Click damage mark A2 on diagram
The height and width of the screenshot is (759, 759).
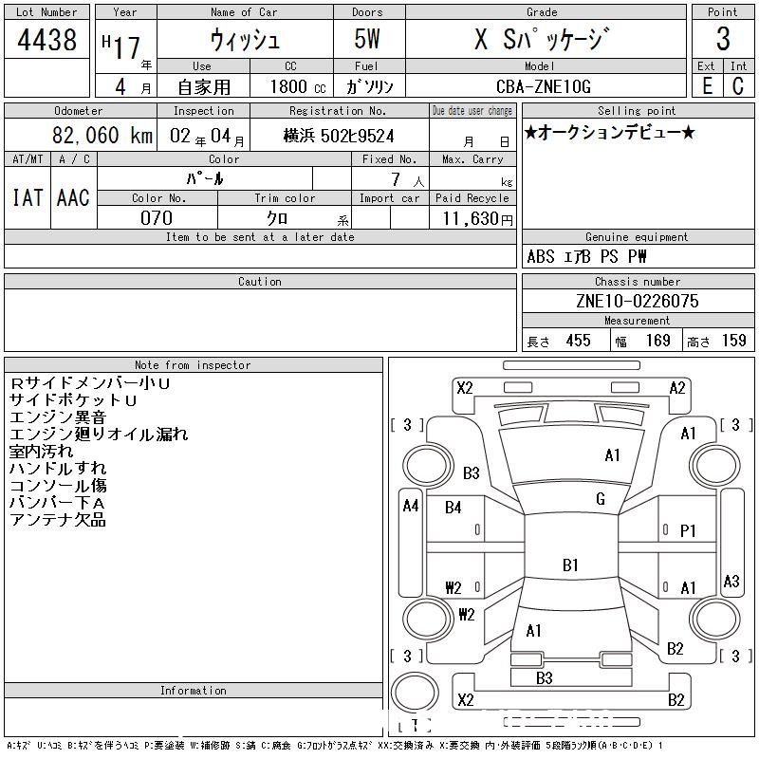[x=677, y=388]
